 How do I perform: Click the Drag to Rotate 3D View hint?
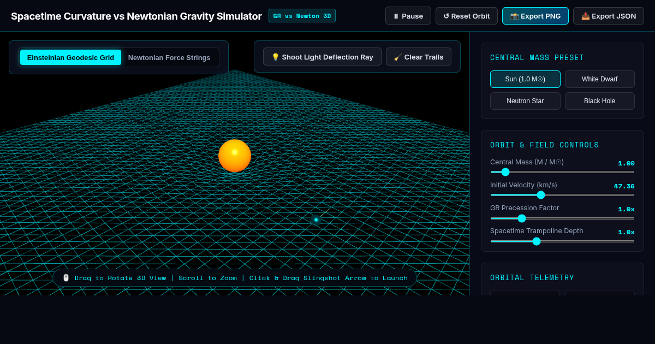click(235, 278)
